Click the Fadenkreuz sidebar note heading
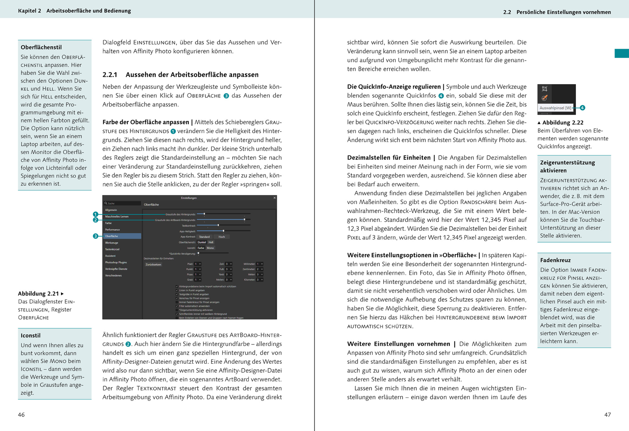629x431 pixels. pyautogui.click(x=555, y=260)
